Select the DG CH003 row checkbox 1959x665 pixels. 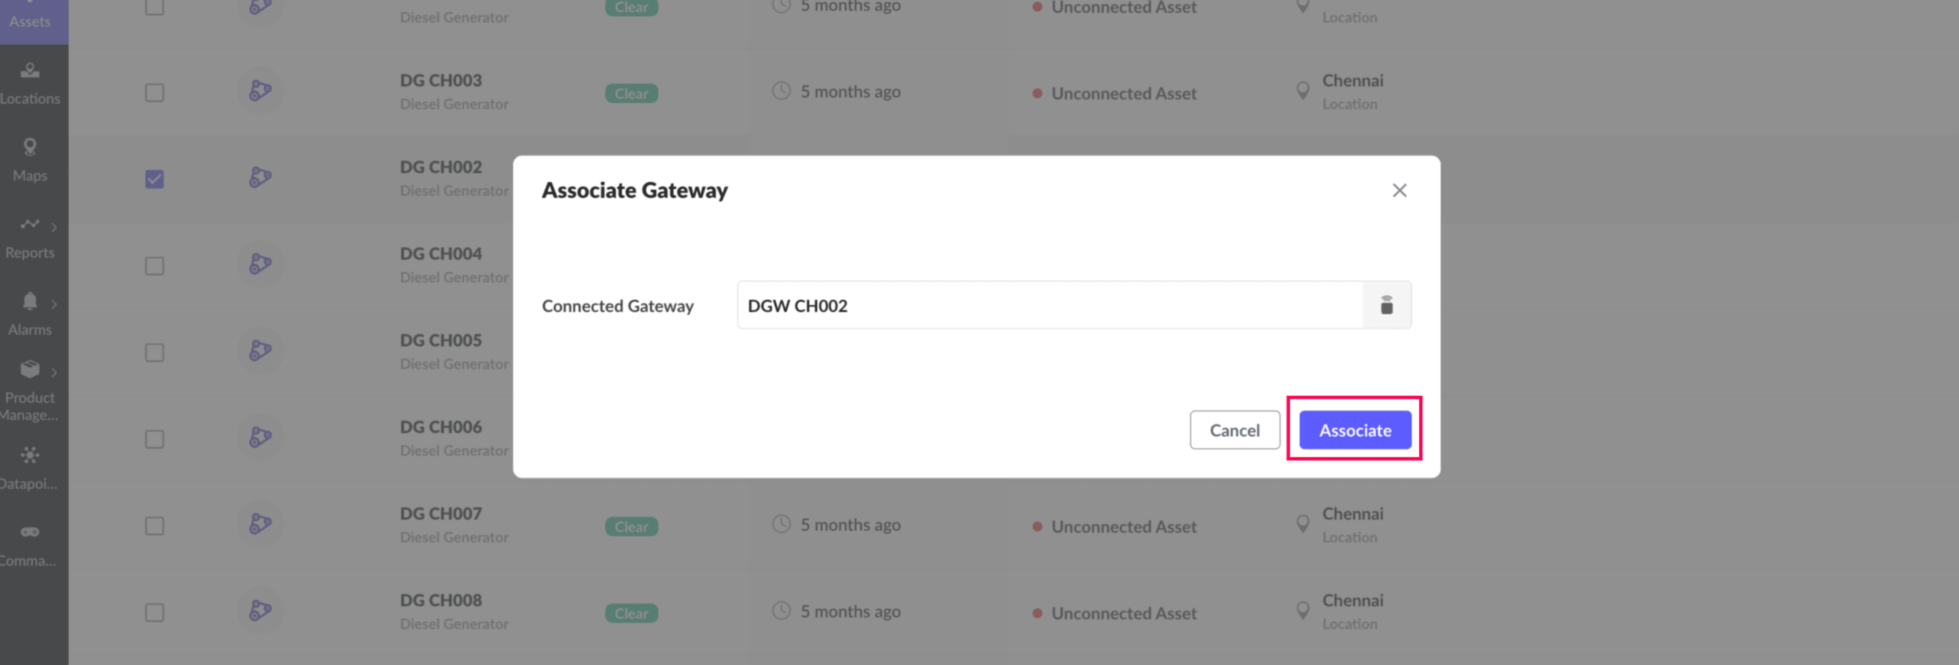click(154, 93)
